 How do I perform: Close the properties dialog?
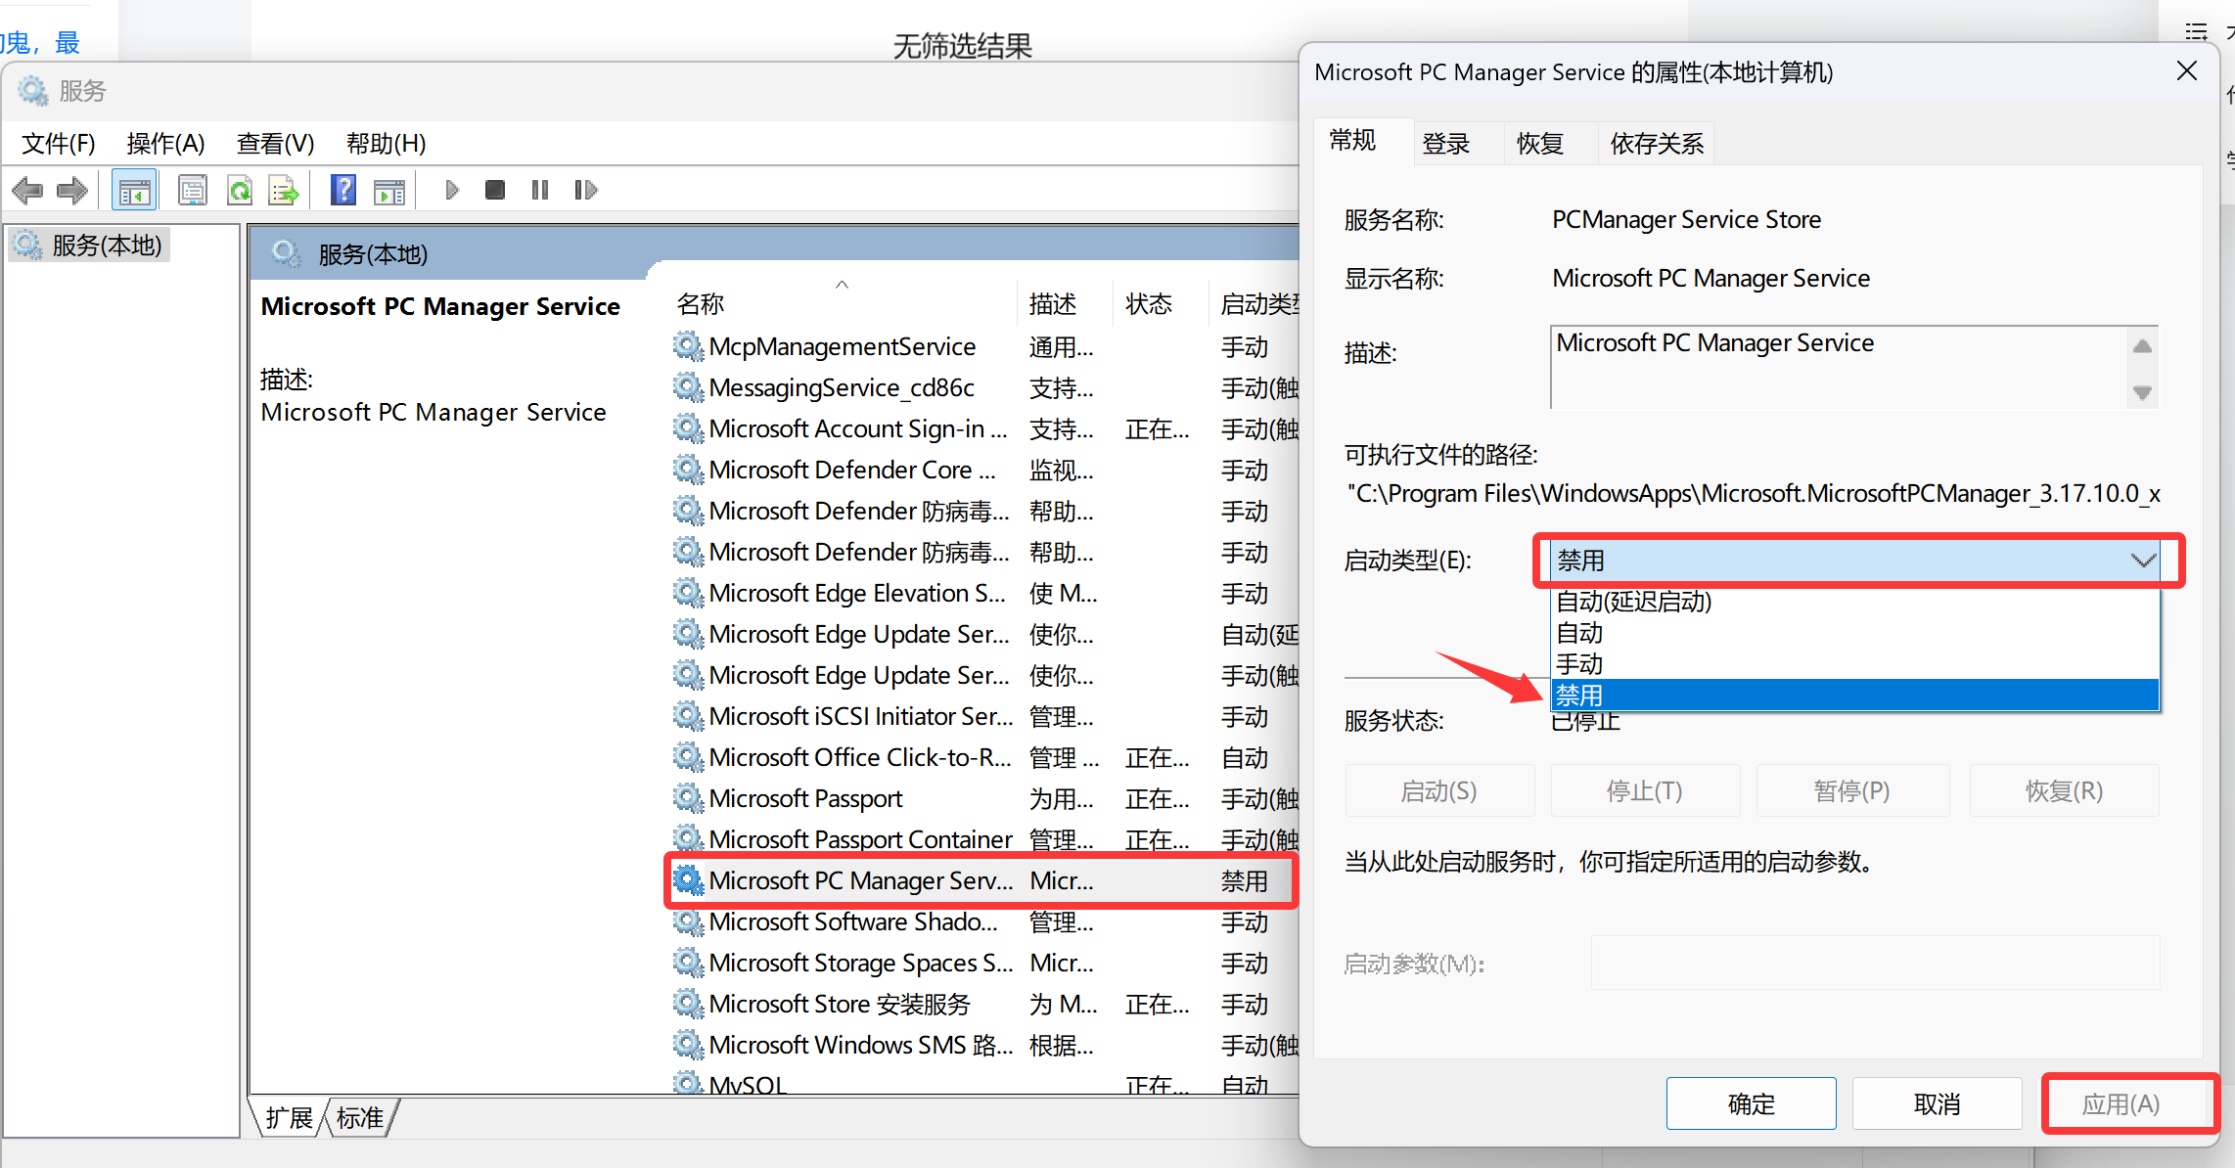(x=2187, y=71)
